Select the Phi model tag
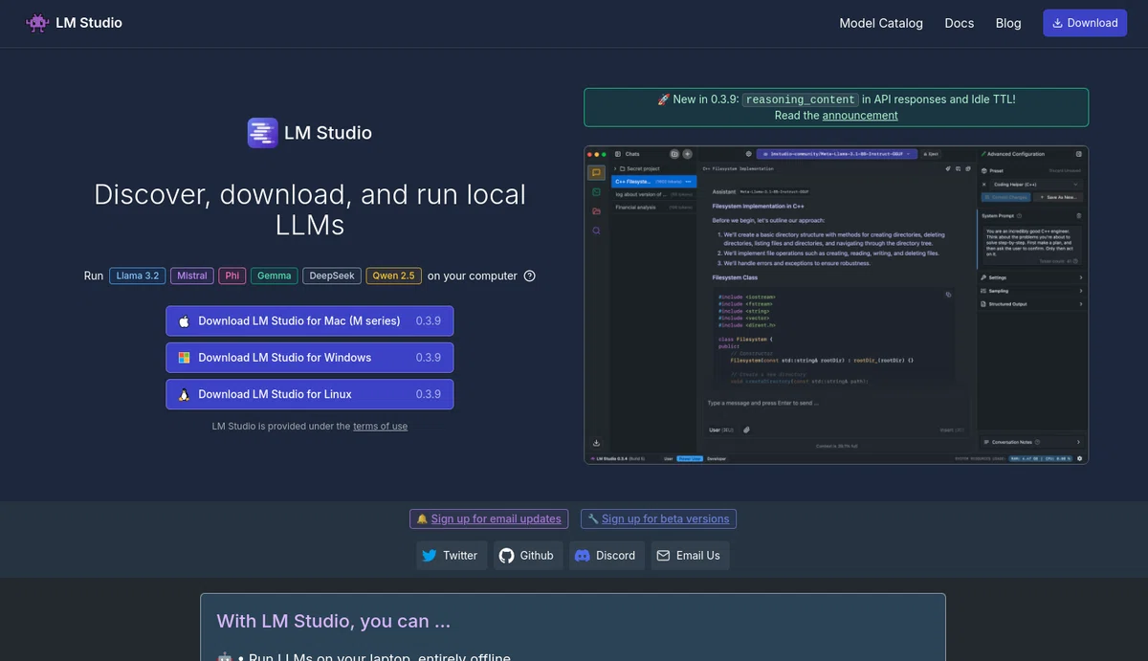 click(x=232, y=275)
